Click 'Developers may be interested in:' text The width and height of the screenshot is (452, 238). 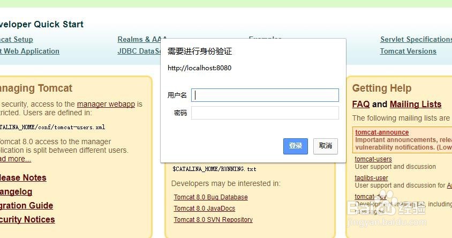point(225,183)
